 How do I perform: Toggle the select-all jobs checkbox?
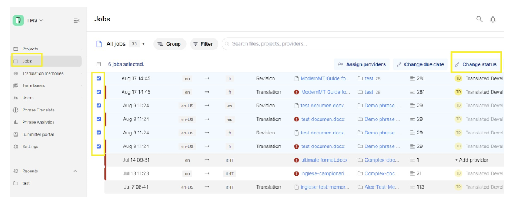tap(98, 64)
